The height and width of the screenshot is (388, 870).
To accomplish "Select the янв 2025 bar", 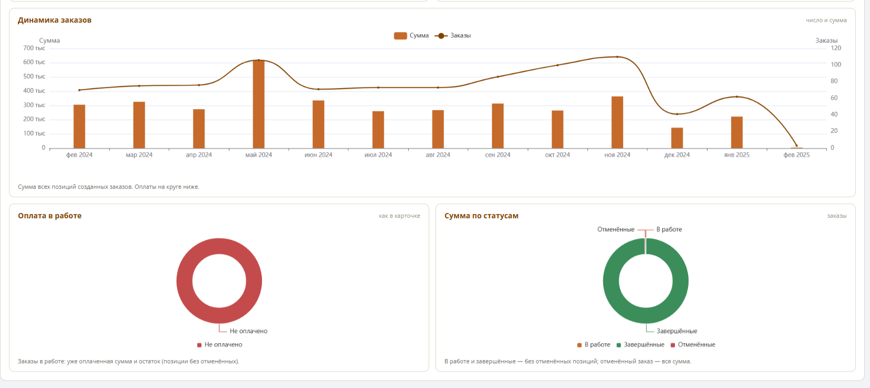I will click(x=737, y=132).
